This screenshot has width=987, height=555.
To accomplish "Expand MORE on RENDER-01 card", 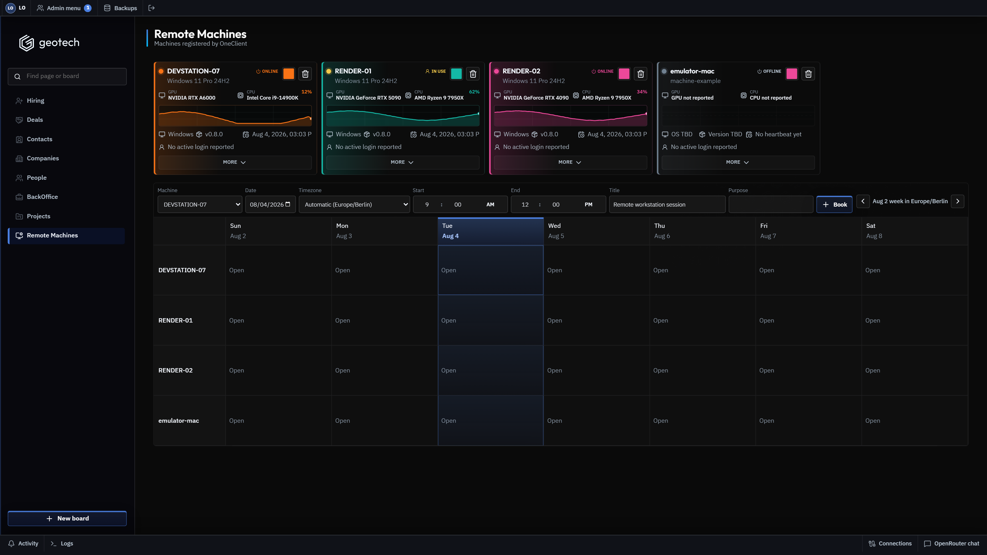I will point(403,162).
